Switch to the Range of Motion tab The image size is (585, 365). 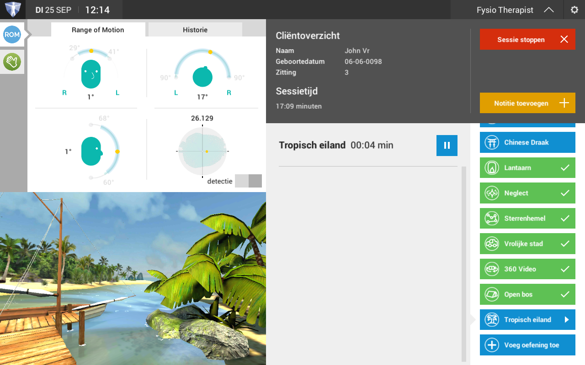(98, 30)
